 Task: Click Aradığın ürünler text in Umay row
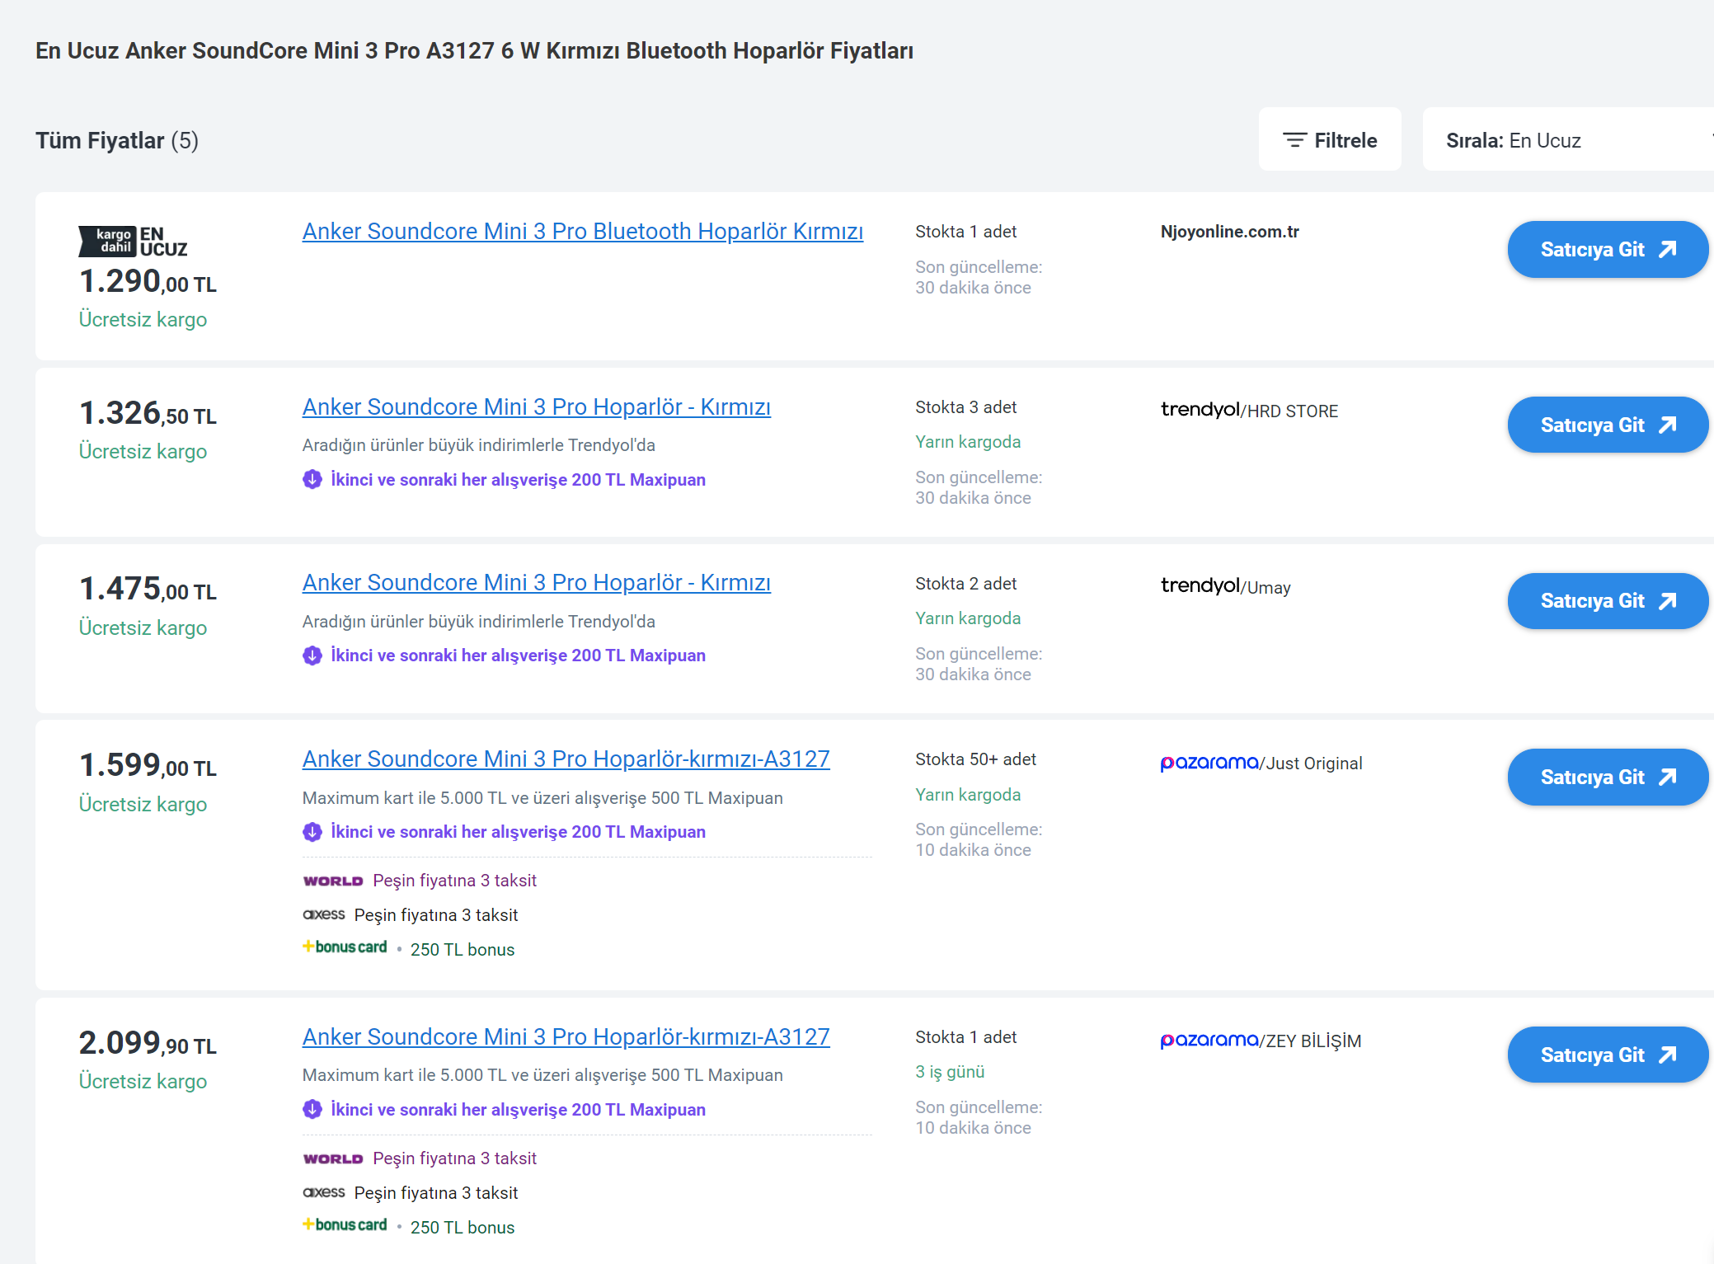(478, 622)
